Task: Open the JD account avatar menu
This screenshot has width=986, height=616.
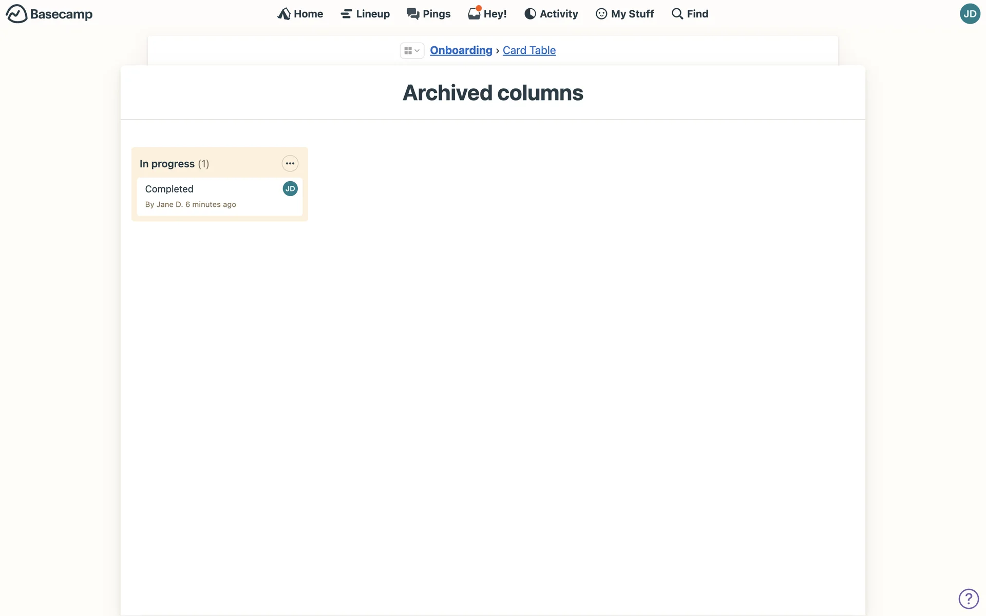Action: pyautogui.click(x=970, y=14)
